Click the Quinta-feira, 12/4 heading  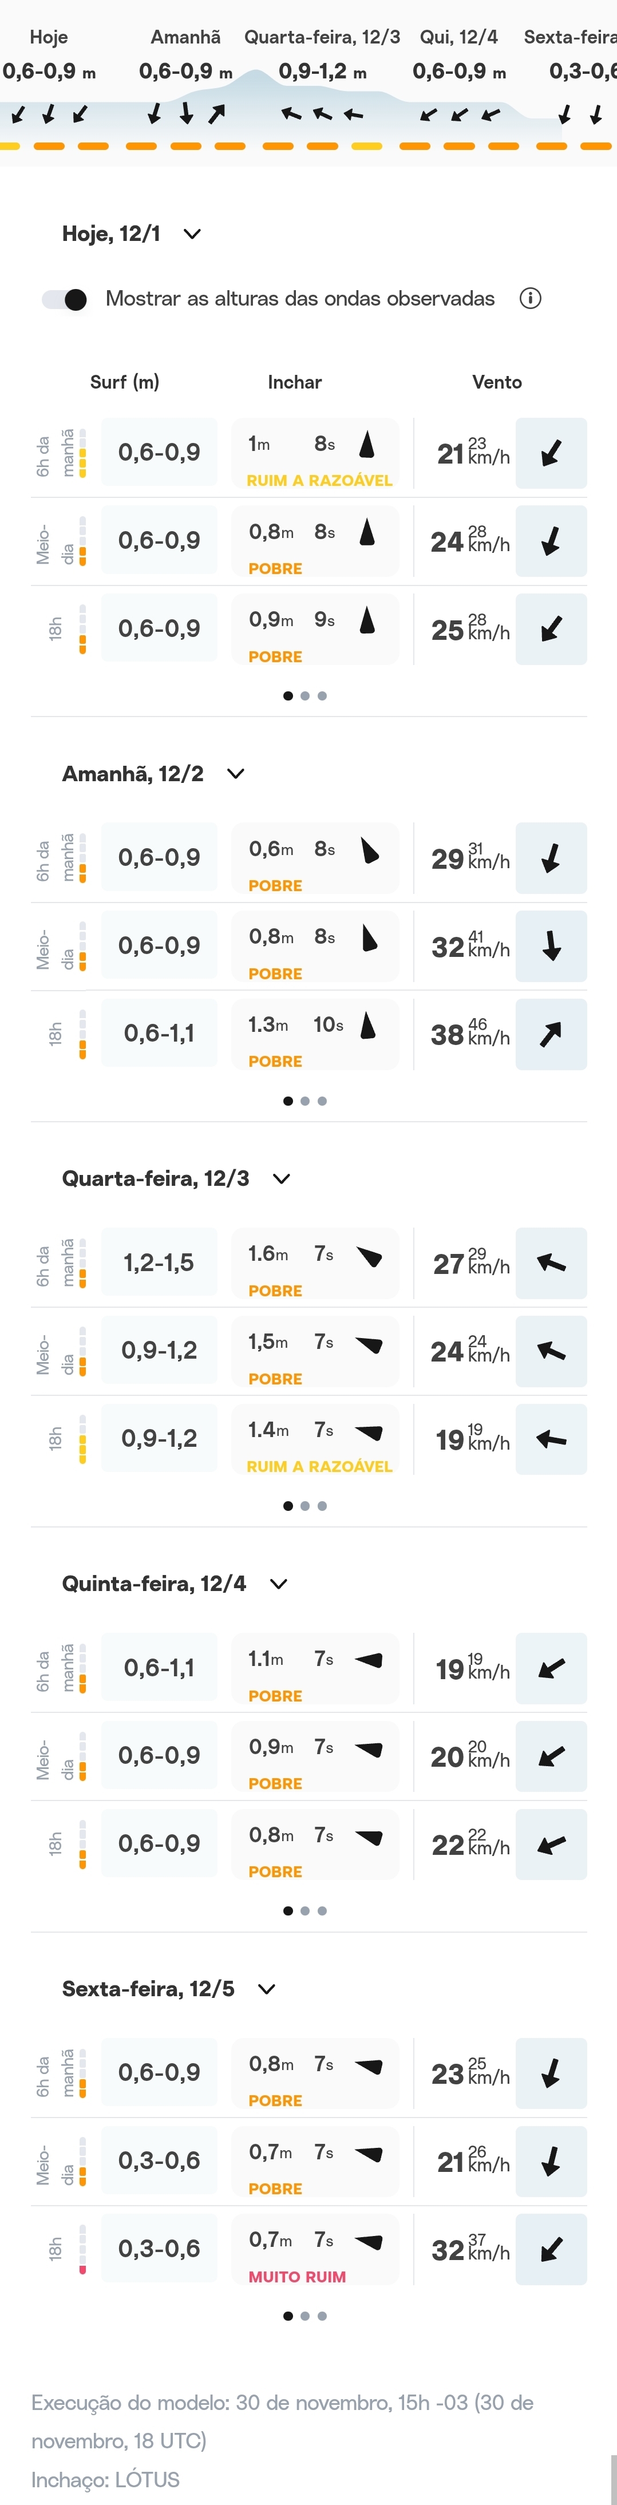[154, 1583]
